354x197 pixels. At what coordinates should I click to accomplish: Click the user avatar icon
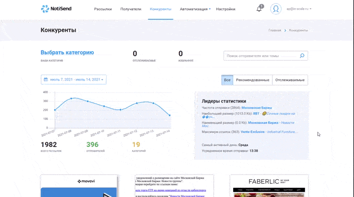coord(275,9)
